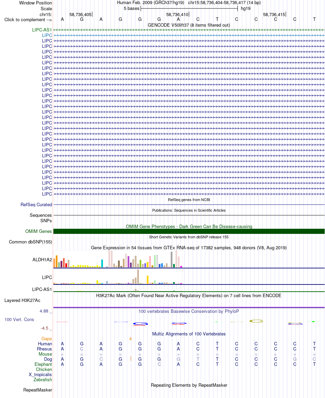This screenshot has width=325, height=398.
Task: Click the -4.5 lower scale value
Action: (x=44, y=328)
